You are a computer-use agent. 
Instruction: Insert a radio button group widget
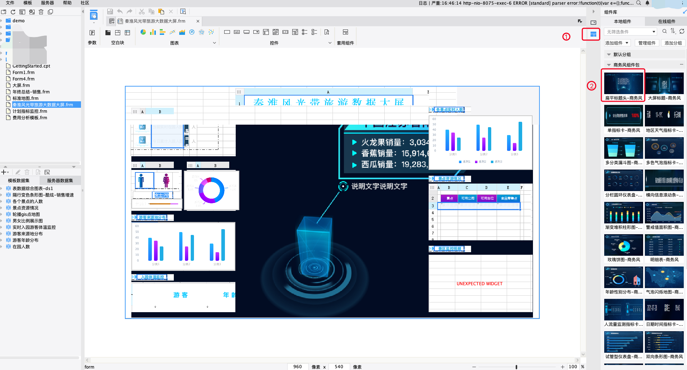[x=305, y=32]
